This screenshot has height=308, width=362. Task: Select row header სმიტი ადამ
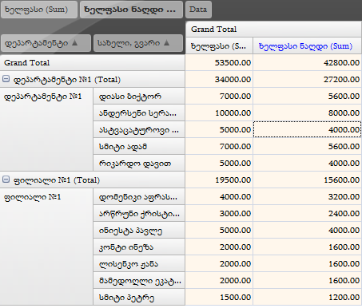pyautogui.click(x=139, y=146)
